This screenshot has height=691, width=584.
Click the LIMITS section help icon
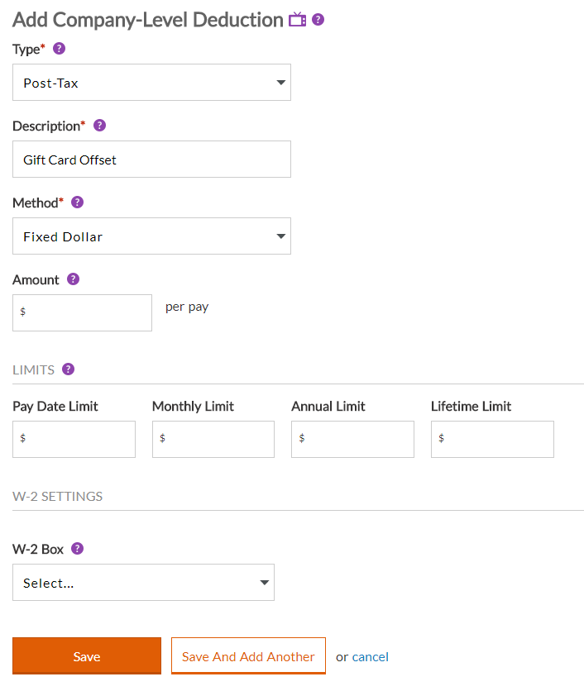pyautogui.click(x=68, y=369)
